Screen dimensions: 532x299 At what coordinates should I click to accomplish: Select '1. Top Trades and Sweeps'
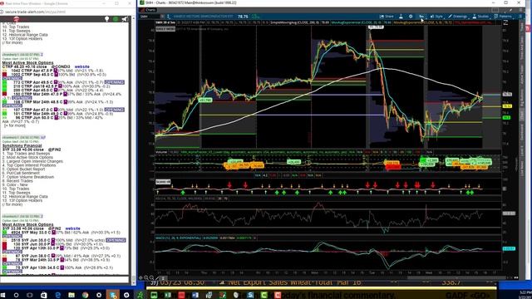26,154
